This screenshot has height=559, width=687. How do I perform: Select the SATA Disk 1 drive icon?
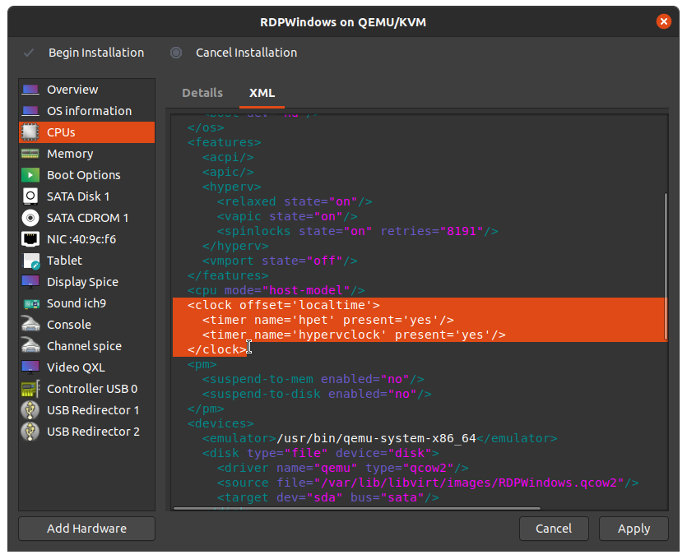pos(30,196)
